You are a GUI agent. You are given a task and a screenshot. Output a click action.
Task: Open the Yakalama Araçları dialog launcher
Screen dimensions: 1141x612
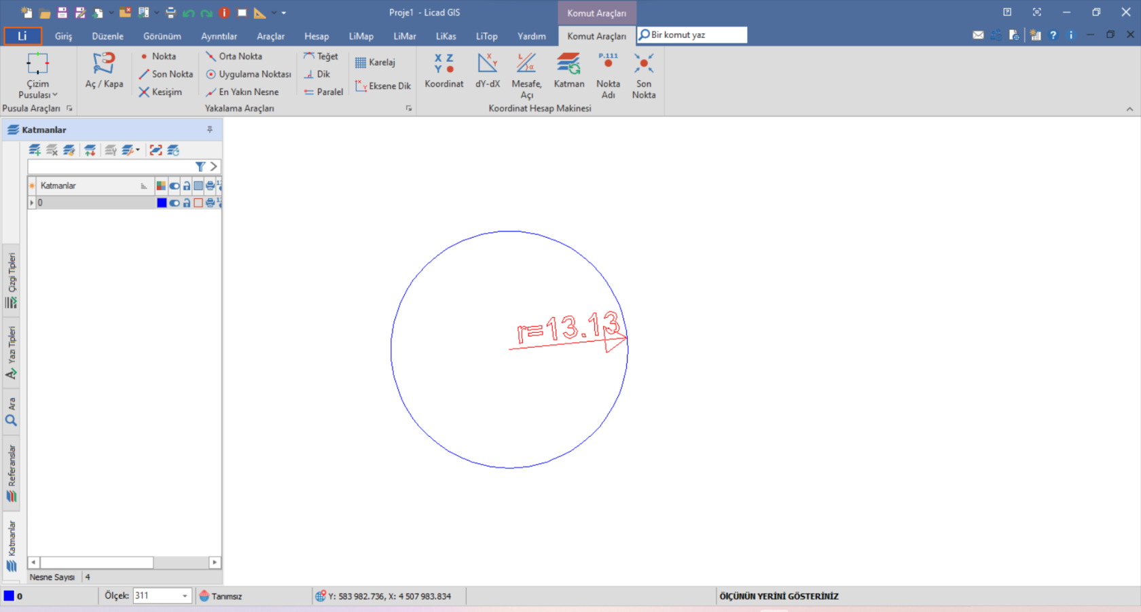coord(409,109)
